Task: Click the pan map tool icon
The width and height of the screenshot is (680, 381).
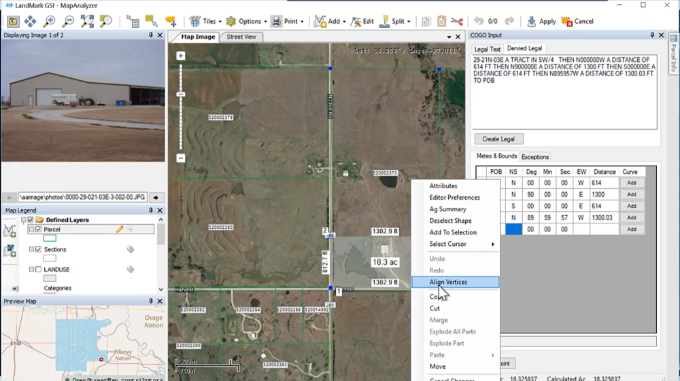Action: click(31, 21)
